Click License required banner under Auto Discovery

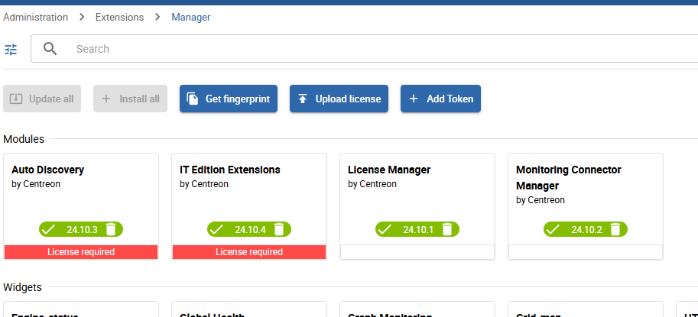coord(81,252)
